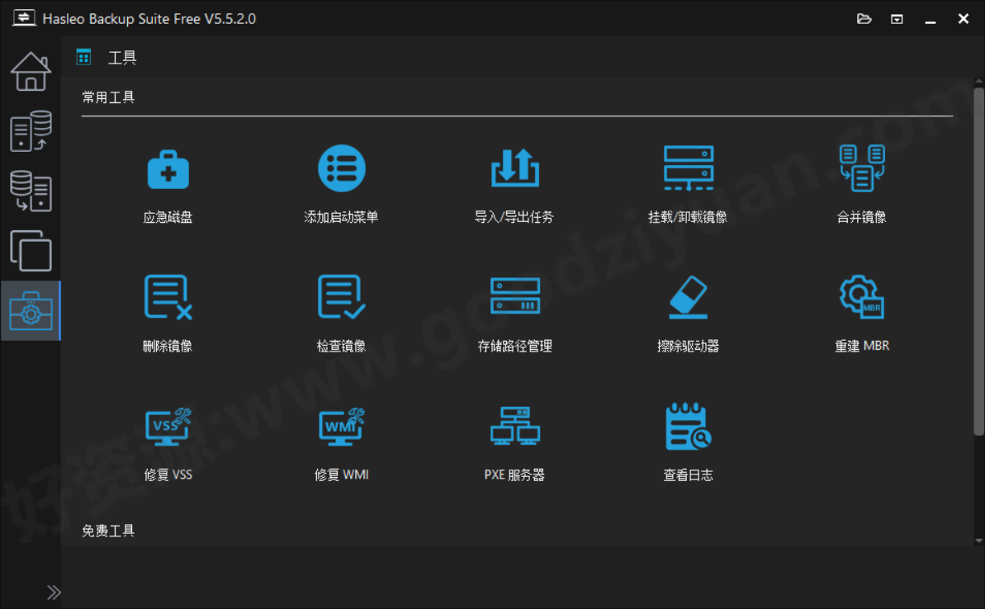Expand the sidebar with the double-arrow chevron
Screen dimensions: 985x609
[54, 592]
